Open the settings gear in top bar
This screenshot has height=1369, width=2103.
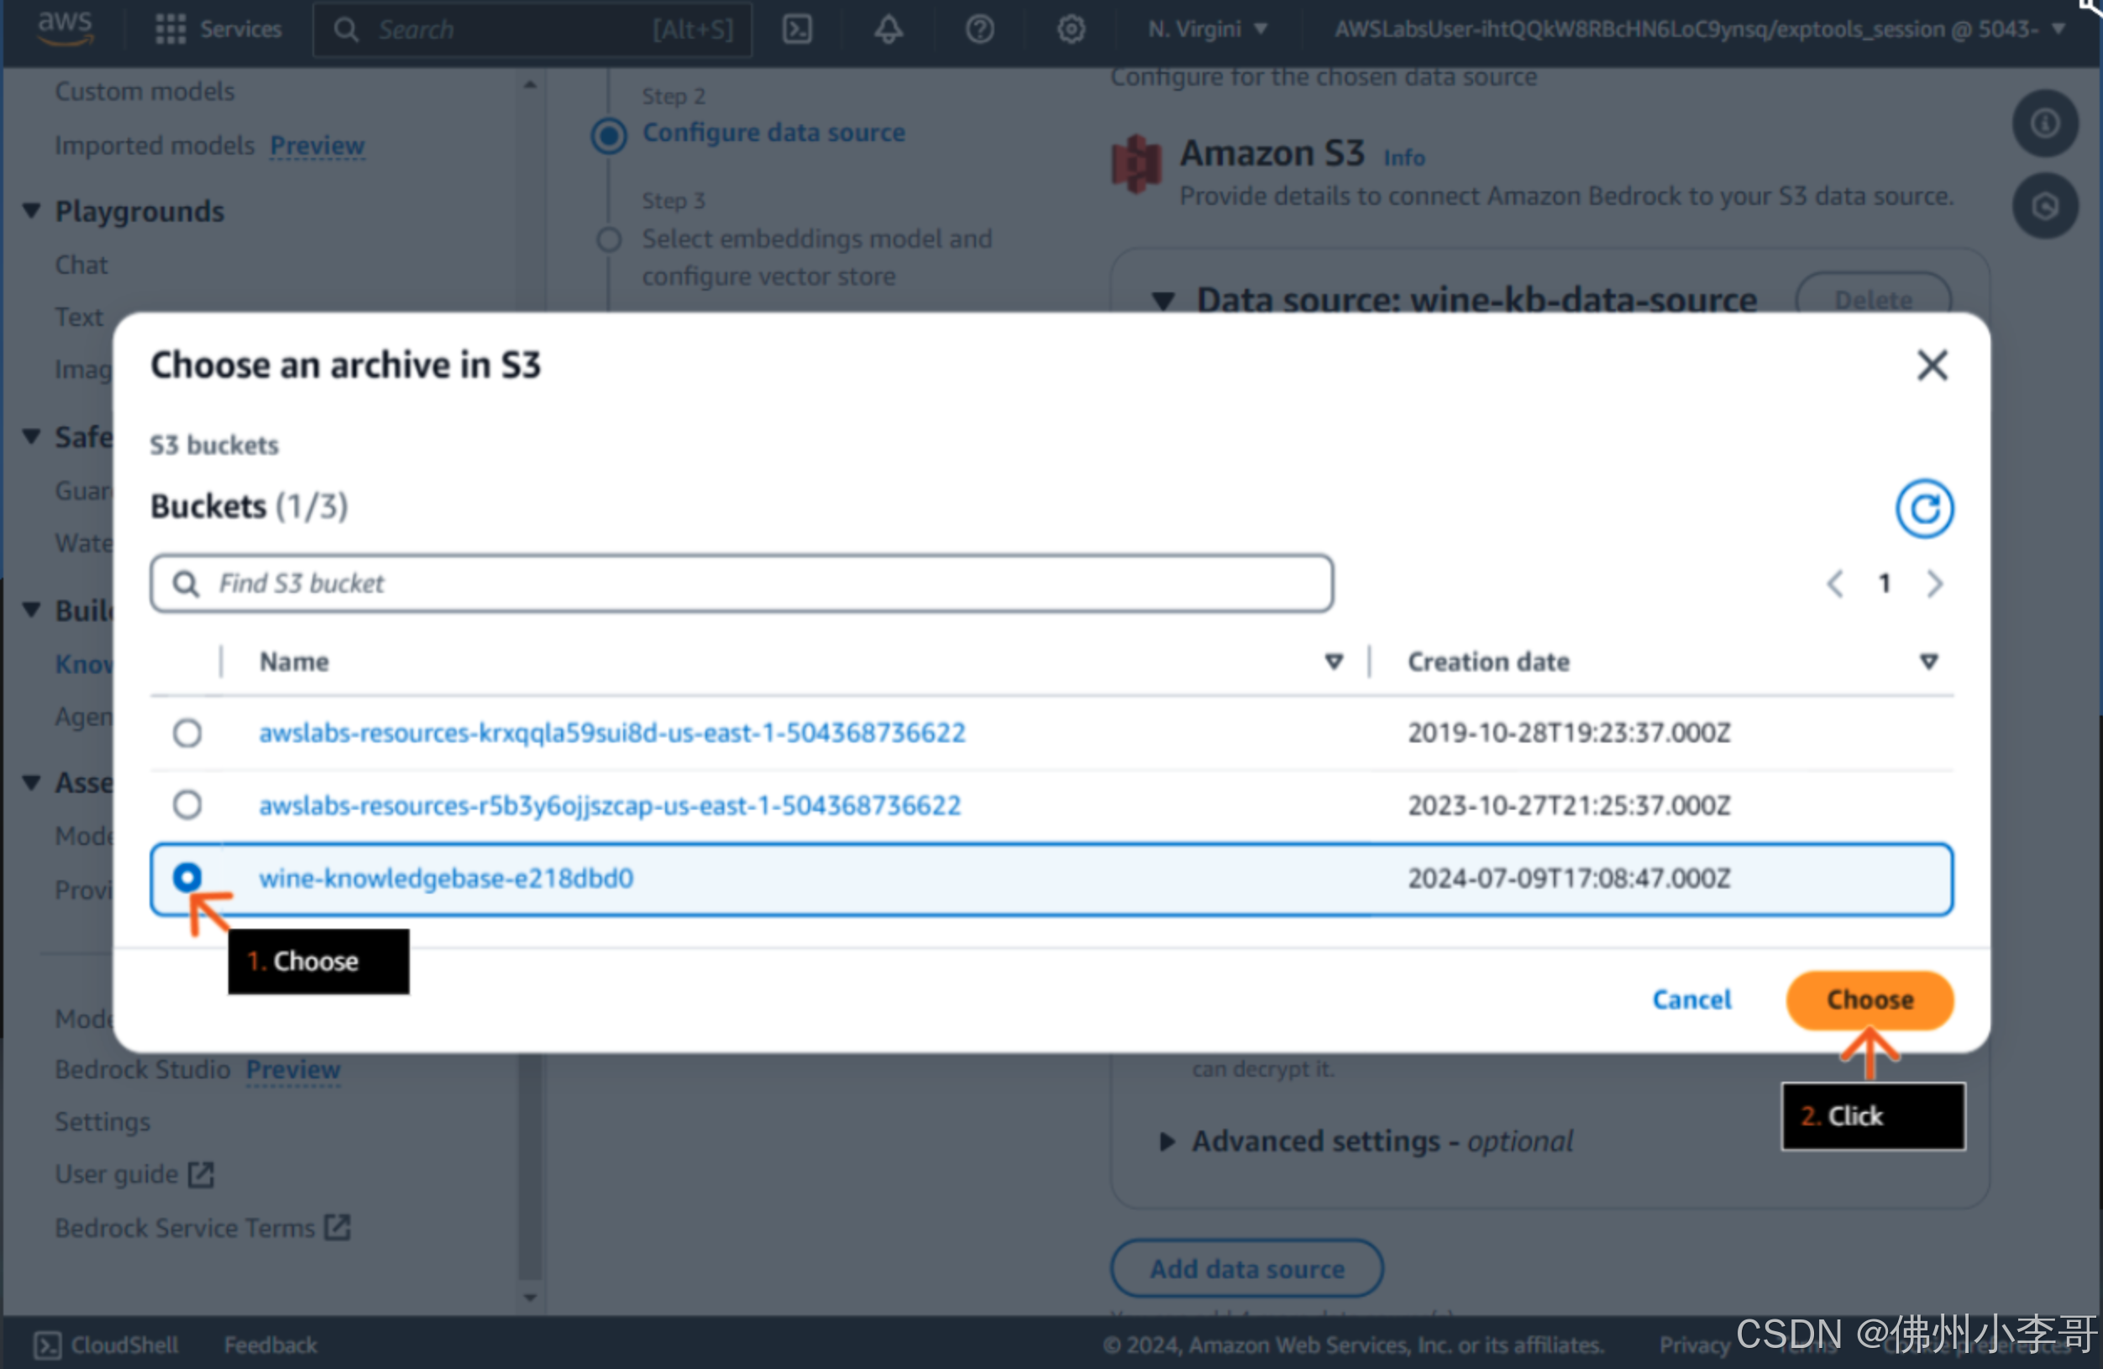(x=1071, y=29)
